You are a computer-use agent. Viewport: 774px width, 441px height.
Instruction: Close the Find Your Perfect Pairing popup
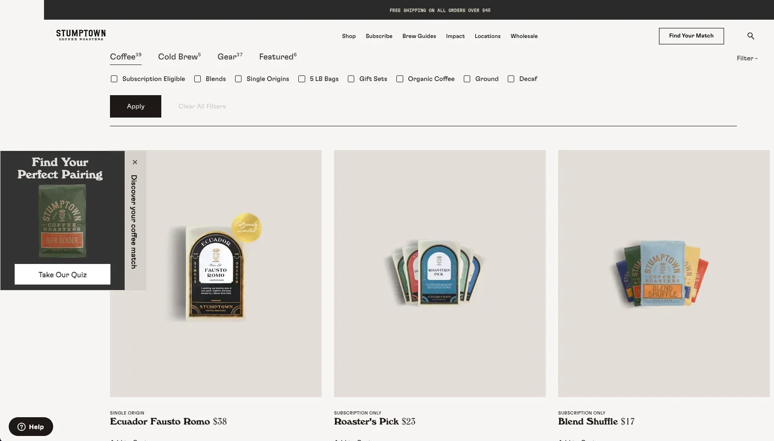tap(135, 162)
